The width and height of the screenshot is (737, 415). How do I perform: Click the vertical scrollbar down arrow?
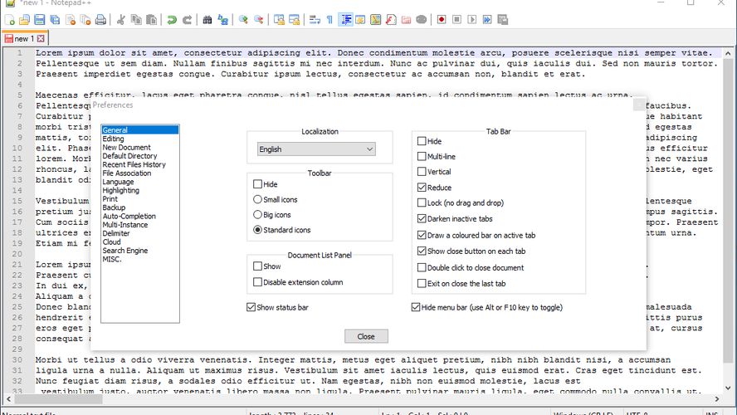(x=728, y=388)
